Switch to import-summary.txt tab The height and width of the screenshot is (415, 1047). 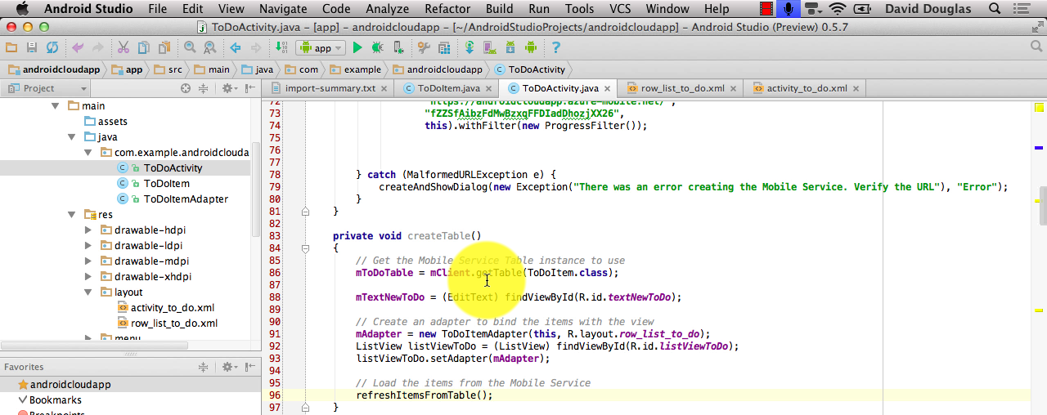pyautogui.click(x=330, y=88)
